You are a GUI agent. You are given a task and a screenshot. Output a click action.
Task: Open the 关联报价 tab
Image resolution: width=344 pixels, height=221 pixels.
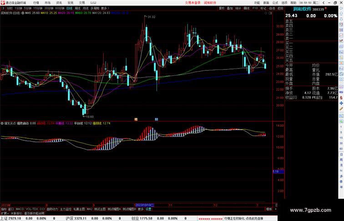pos(16,213)
